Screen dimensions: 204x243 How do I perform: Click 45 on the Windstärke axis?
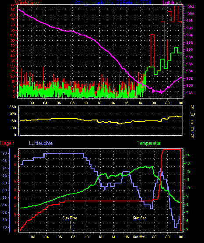[x=13, y=51]
